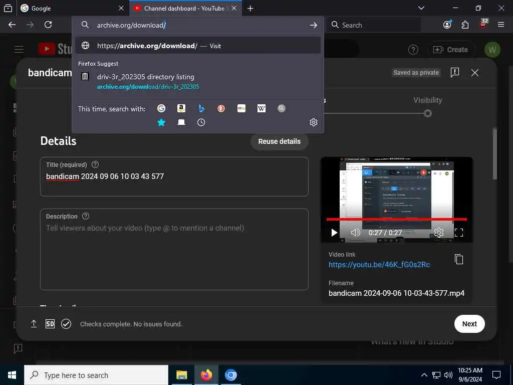Open video preview settings gear
The width and height of the screenshot is (513, 385).
[x=439, y=233]
